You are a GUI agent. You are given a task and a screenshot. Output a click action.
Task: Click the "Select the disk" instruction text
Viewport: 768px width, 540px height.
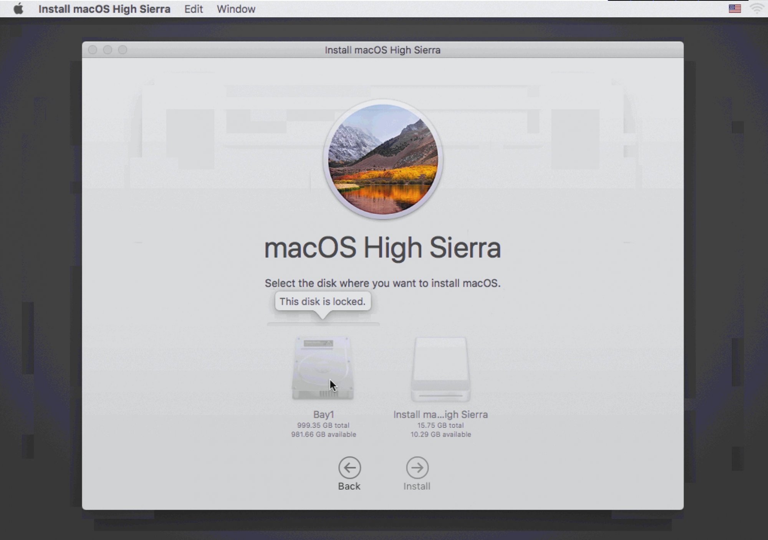[382, 283]
